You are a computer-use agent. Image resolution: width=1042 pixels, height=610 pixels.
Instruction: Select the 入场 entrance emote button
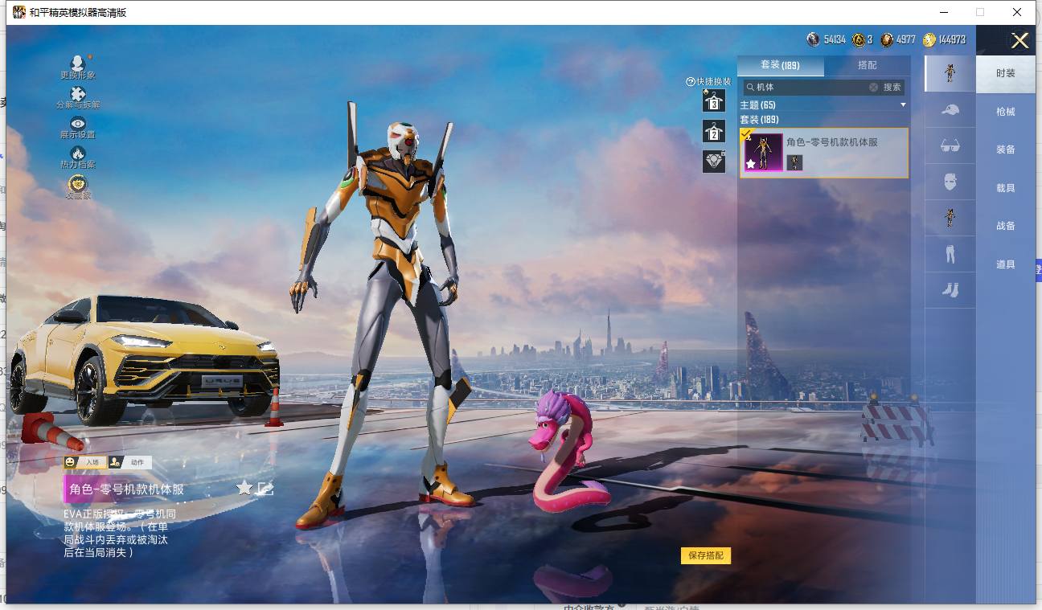pos(85,462)
